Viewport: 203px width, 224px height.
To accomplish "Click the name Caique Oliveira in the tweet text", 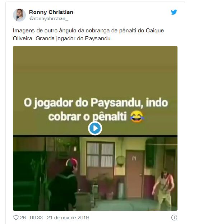I will (155, 31).
